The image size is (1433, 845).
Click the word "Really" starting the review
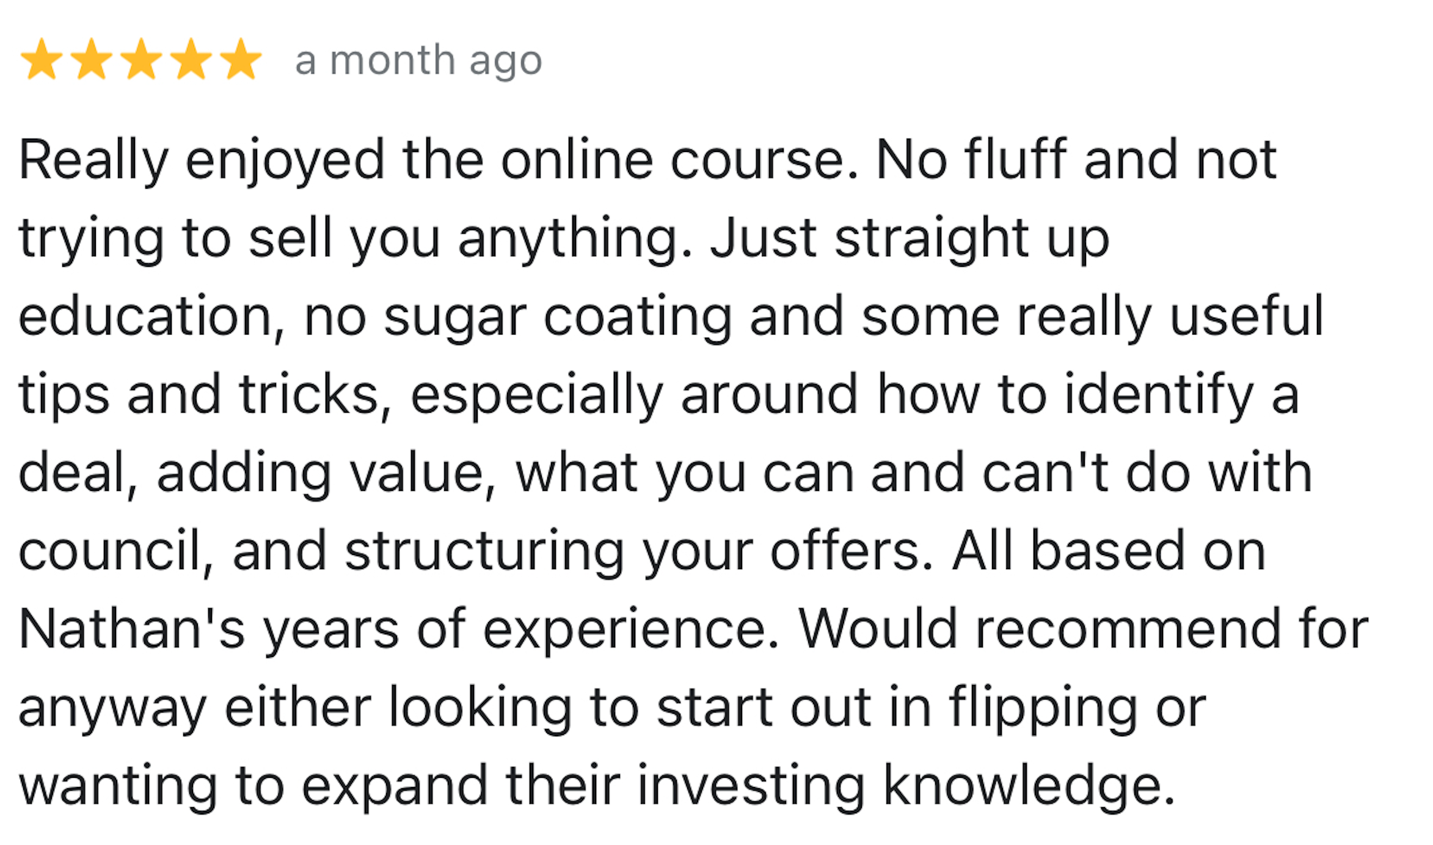(x=93, y=160)
